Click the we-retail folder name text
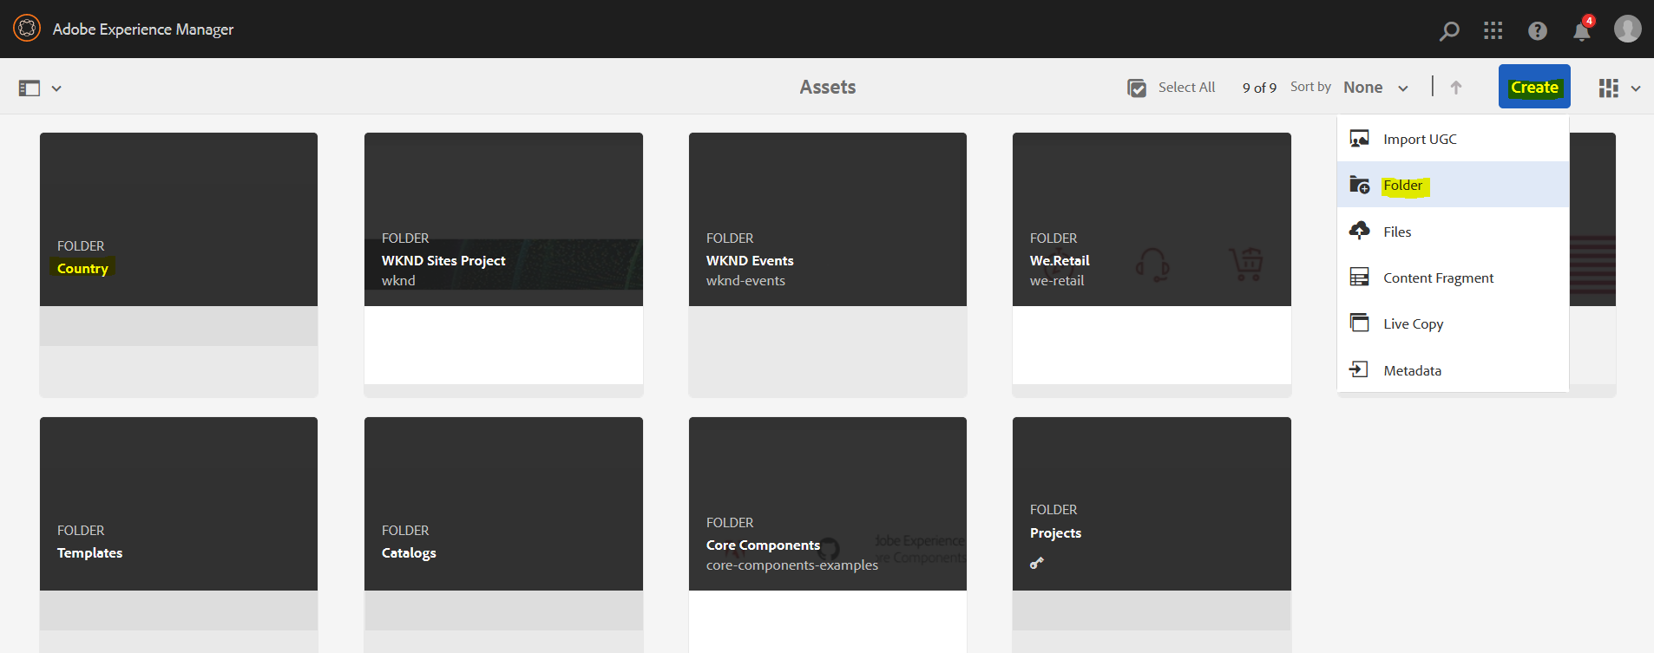Image resolution: width=1654 pixels, height=653 pixels. pos(1057,280)
